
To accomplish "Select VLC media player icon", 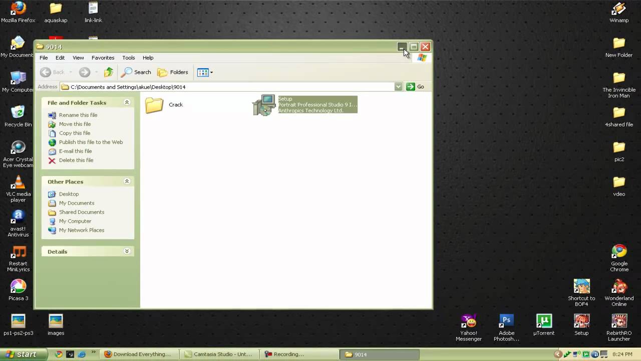I will coord(18,189).
